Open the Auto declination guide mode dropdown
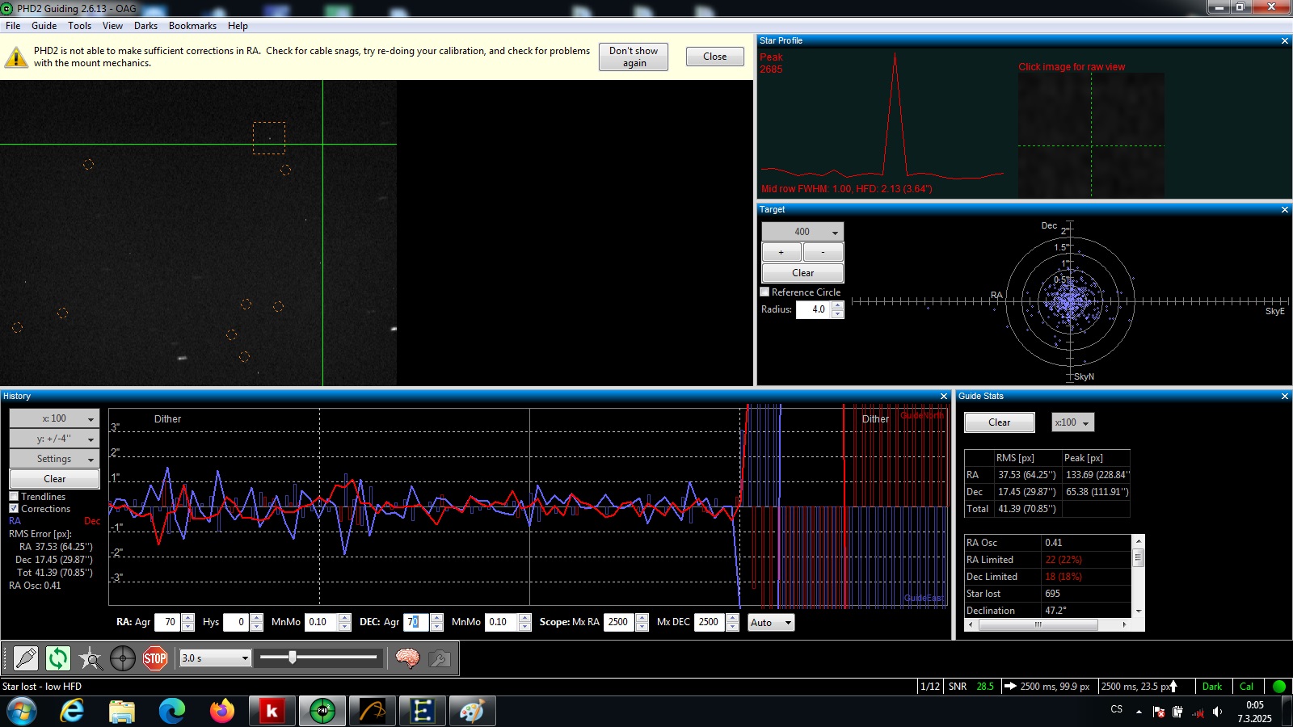The height and width of the screenshot is (727, 1293). [x=772, y=622]
